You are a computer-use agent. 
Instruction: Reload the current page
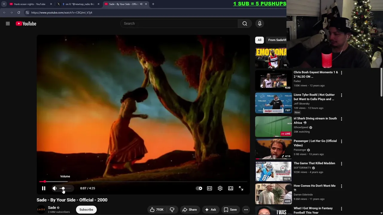click(19, 13)
